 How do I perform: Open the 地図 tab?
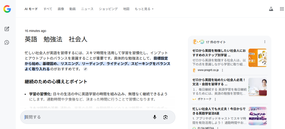tap(126, 9)
